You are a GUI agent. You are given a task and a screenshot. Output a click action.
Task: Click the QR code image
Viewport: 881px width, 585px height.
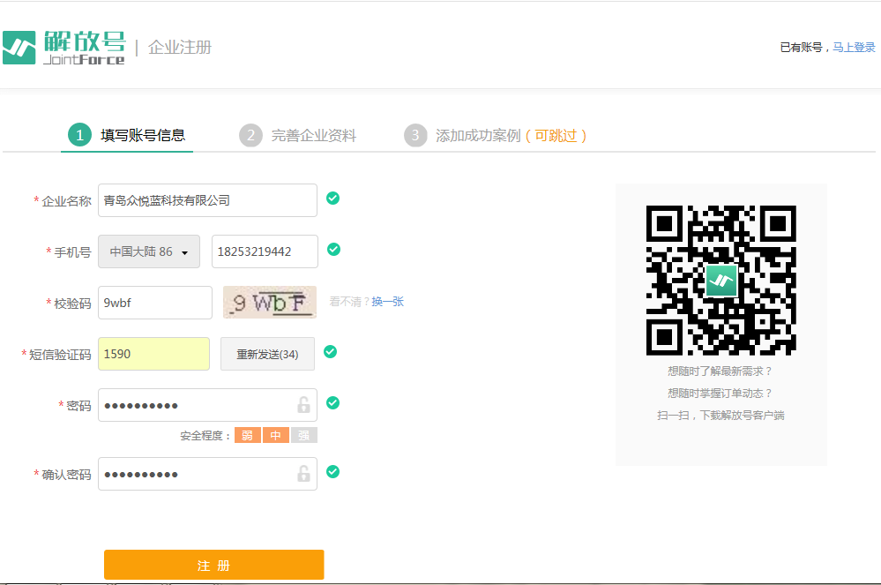720,281
